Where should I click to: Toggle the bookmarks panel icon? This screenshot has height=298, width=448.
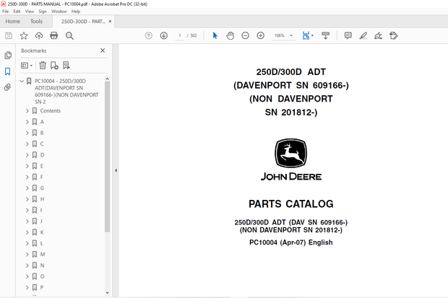[8, 71]
